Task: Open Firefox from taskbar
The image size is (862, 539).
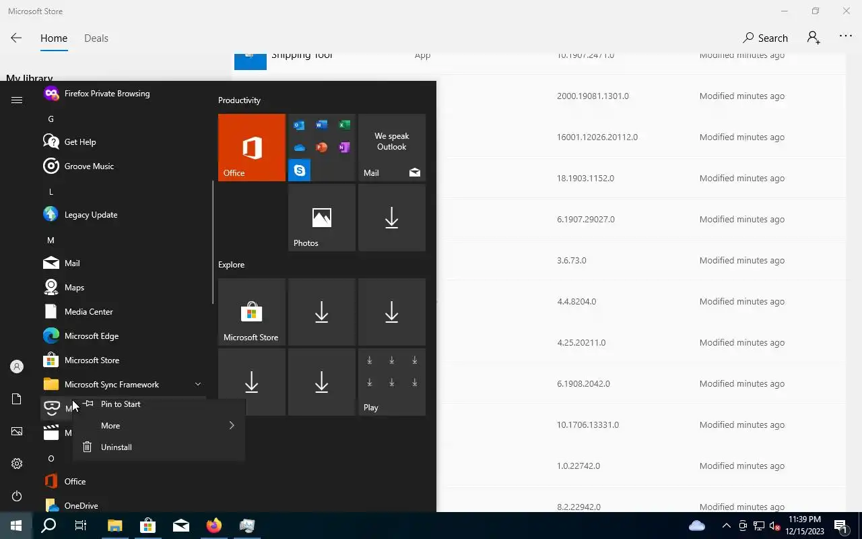Action: point(214,526)
